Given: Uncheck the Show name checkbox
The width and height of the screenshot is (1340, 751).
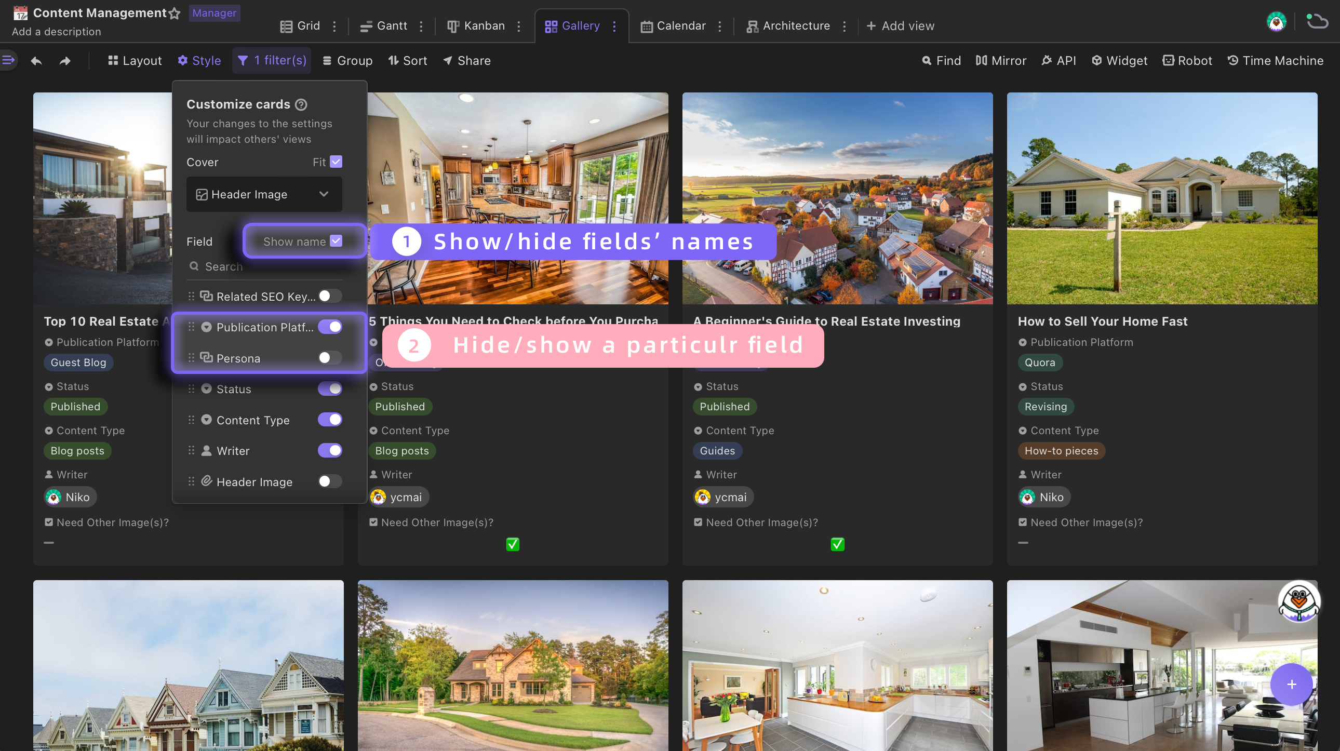Looking at the screenshot, I should pos(336,242).
